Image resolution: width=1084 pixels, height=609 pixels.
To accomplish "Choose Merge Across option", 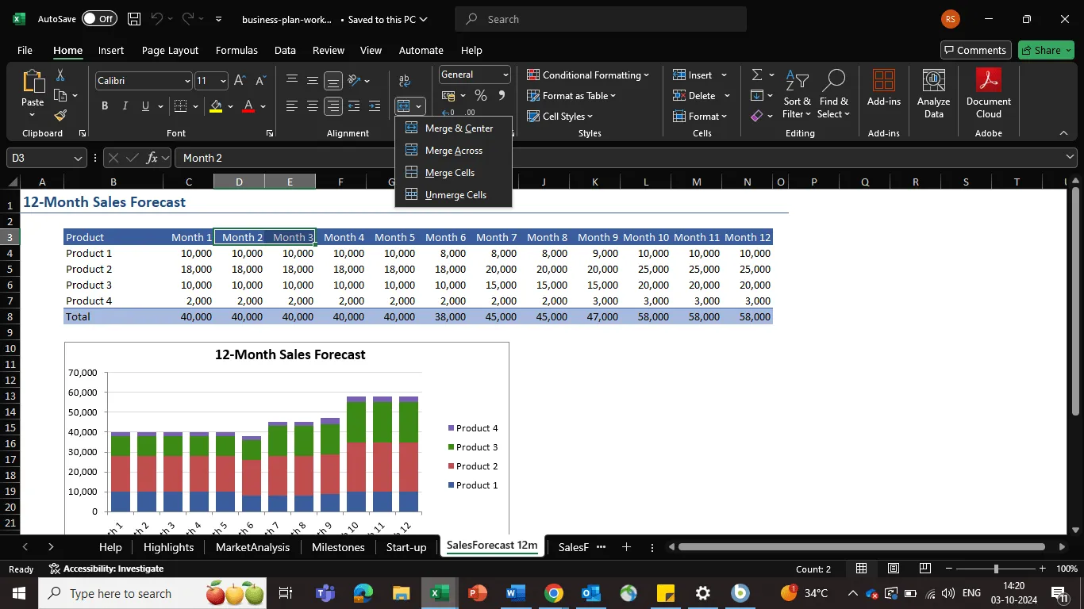I will [454, 151].
